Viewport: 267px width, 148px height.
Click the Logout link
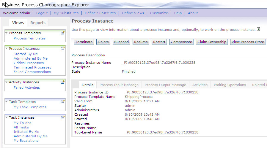(x=42, y=13)
